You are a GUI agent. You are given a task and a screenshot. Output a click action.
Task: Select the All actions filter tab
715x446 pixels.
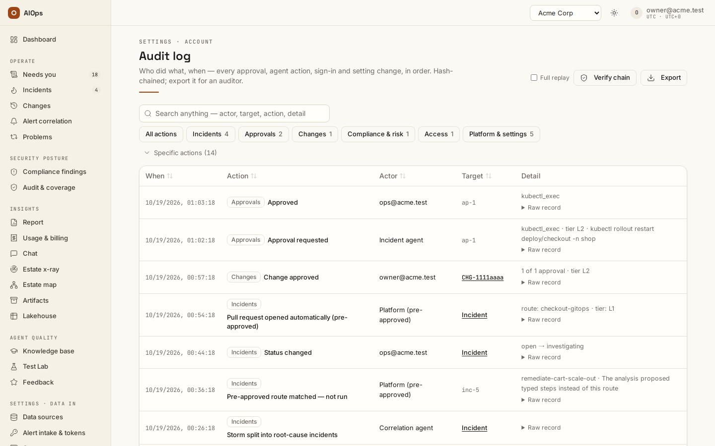[x=161, y=134]
